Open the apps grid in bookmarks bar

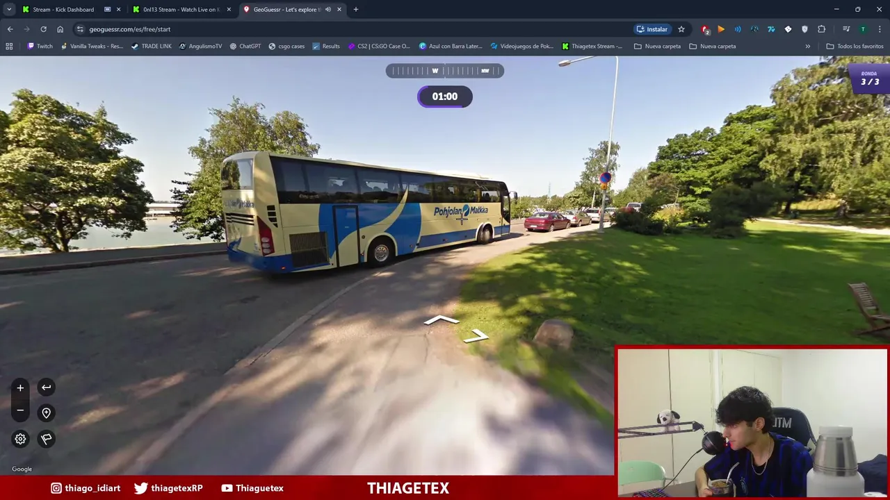coord(9,47)
